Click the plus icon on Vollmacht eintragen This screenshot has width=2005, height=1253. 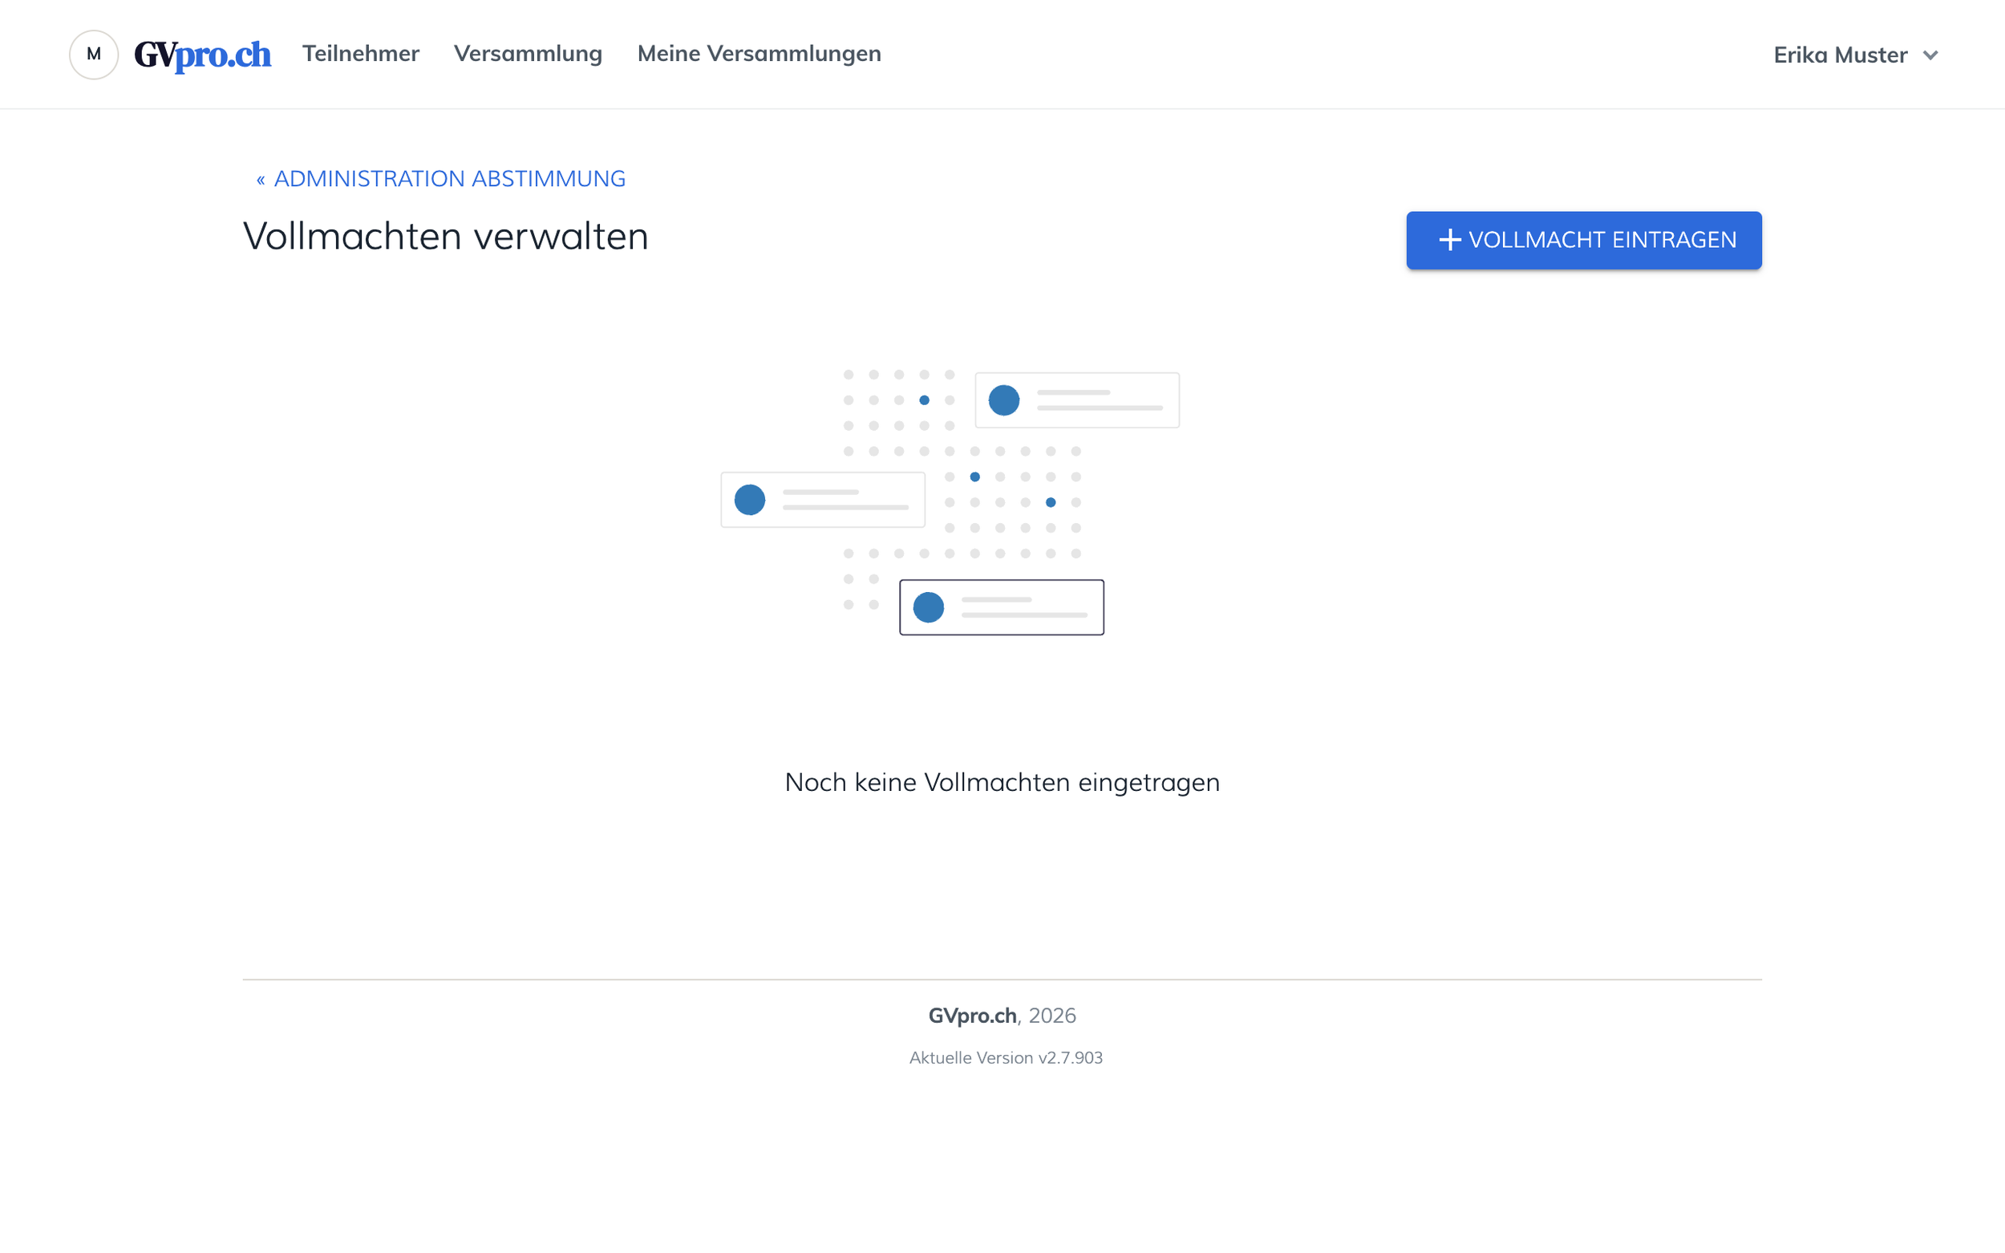[1449, 241]
